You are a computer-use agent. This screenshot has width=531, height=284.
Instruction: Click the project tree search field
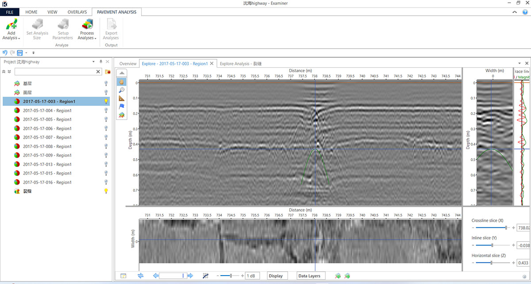click(55, 72)
